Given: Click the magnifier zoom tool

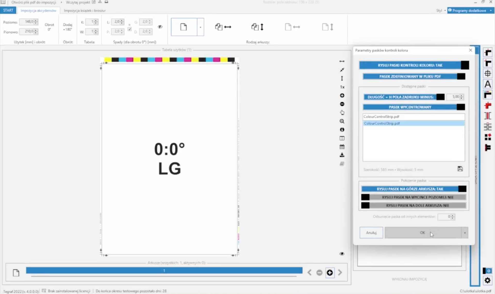Looking at the screenshot, I should tap(342, 121).
